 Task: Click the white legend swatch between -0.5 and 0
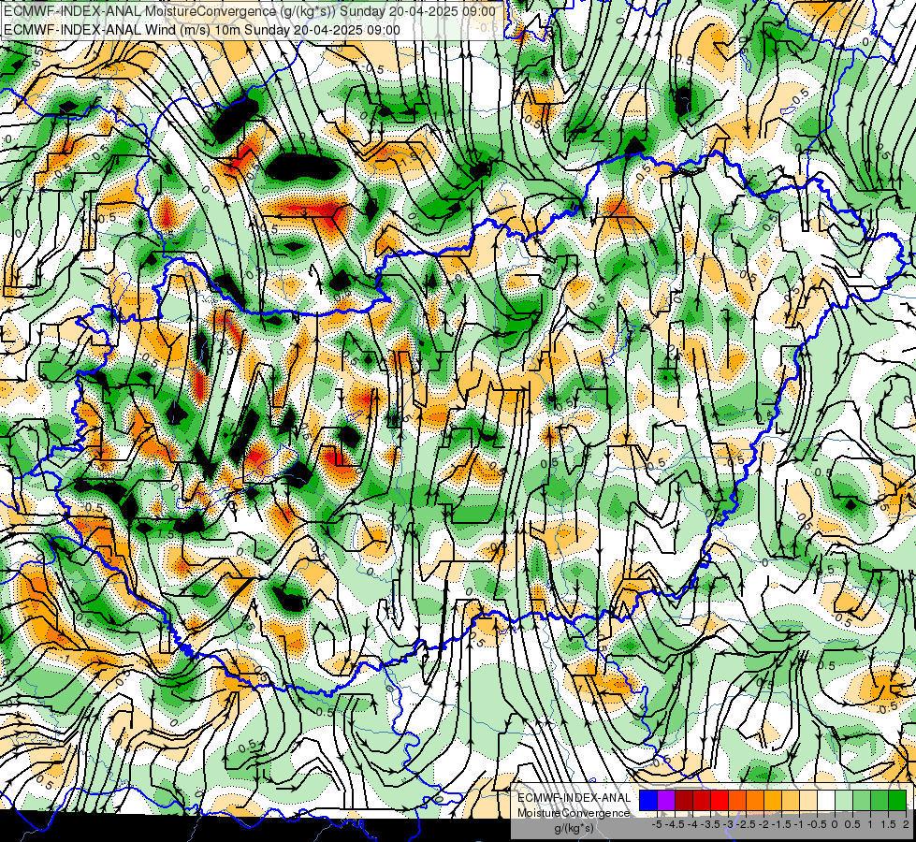826,801
